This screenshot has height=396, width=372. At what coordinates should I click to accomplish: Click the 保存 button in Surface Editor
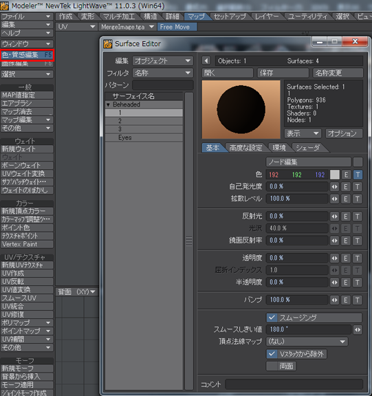[x=283, y=73]
